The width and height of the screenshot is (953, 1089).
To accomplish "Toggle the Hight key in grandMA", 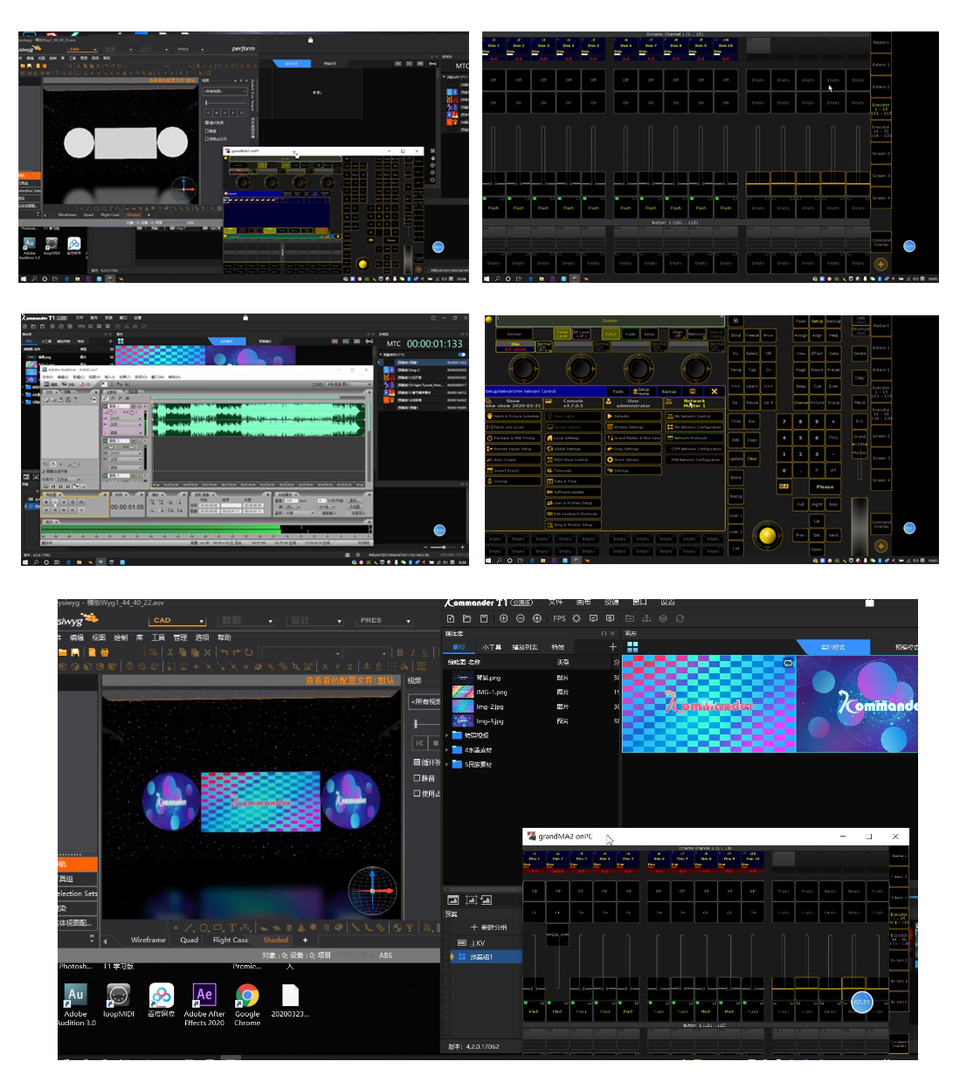I will tap(817, 504).
